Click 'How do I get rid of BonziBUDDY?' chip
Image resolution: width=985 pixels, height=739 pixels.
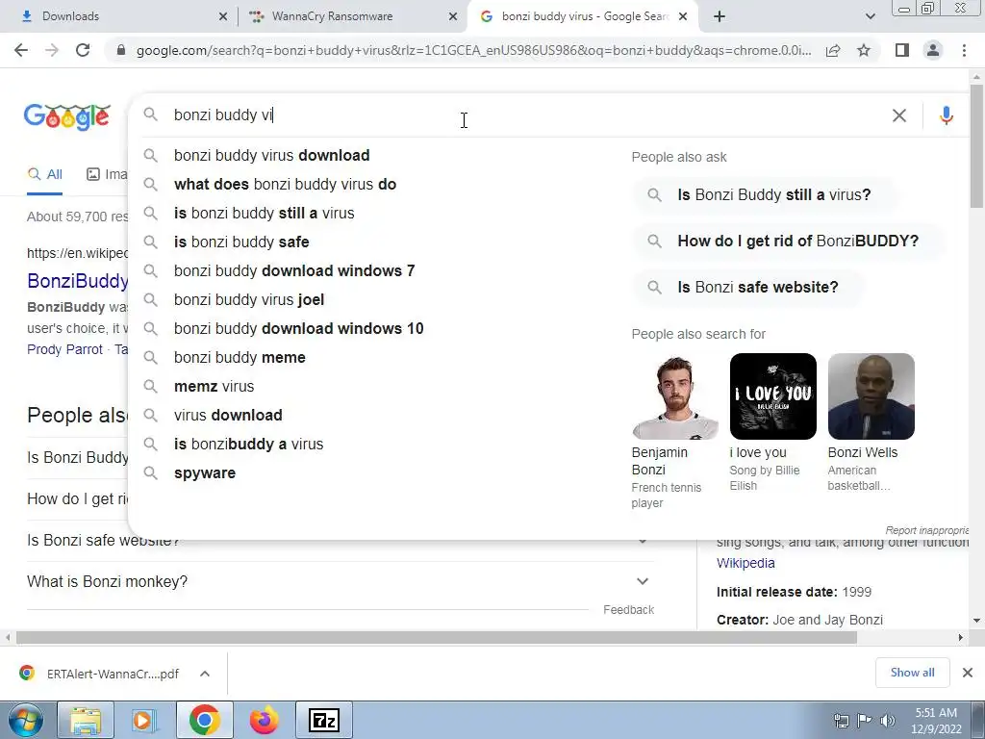tap(789, 241)
